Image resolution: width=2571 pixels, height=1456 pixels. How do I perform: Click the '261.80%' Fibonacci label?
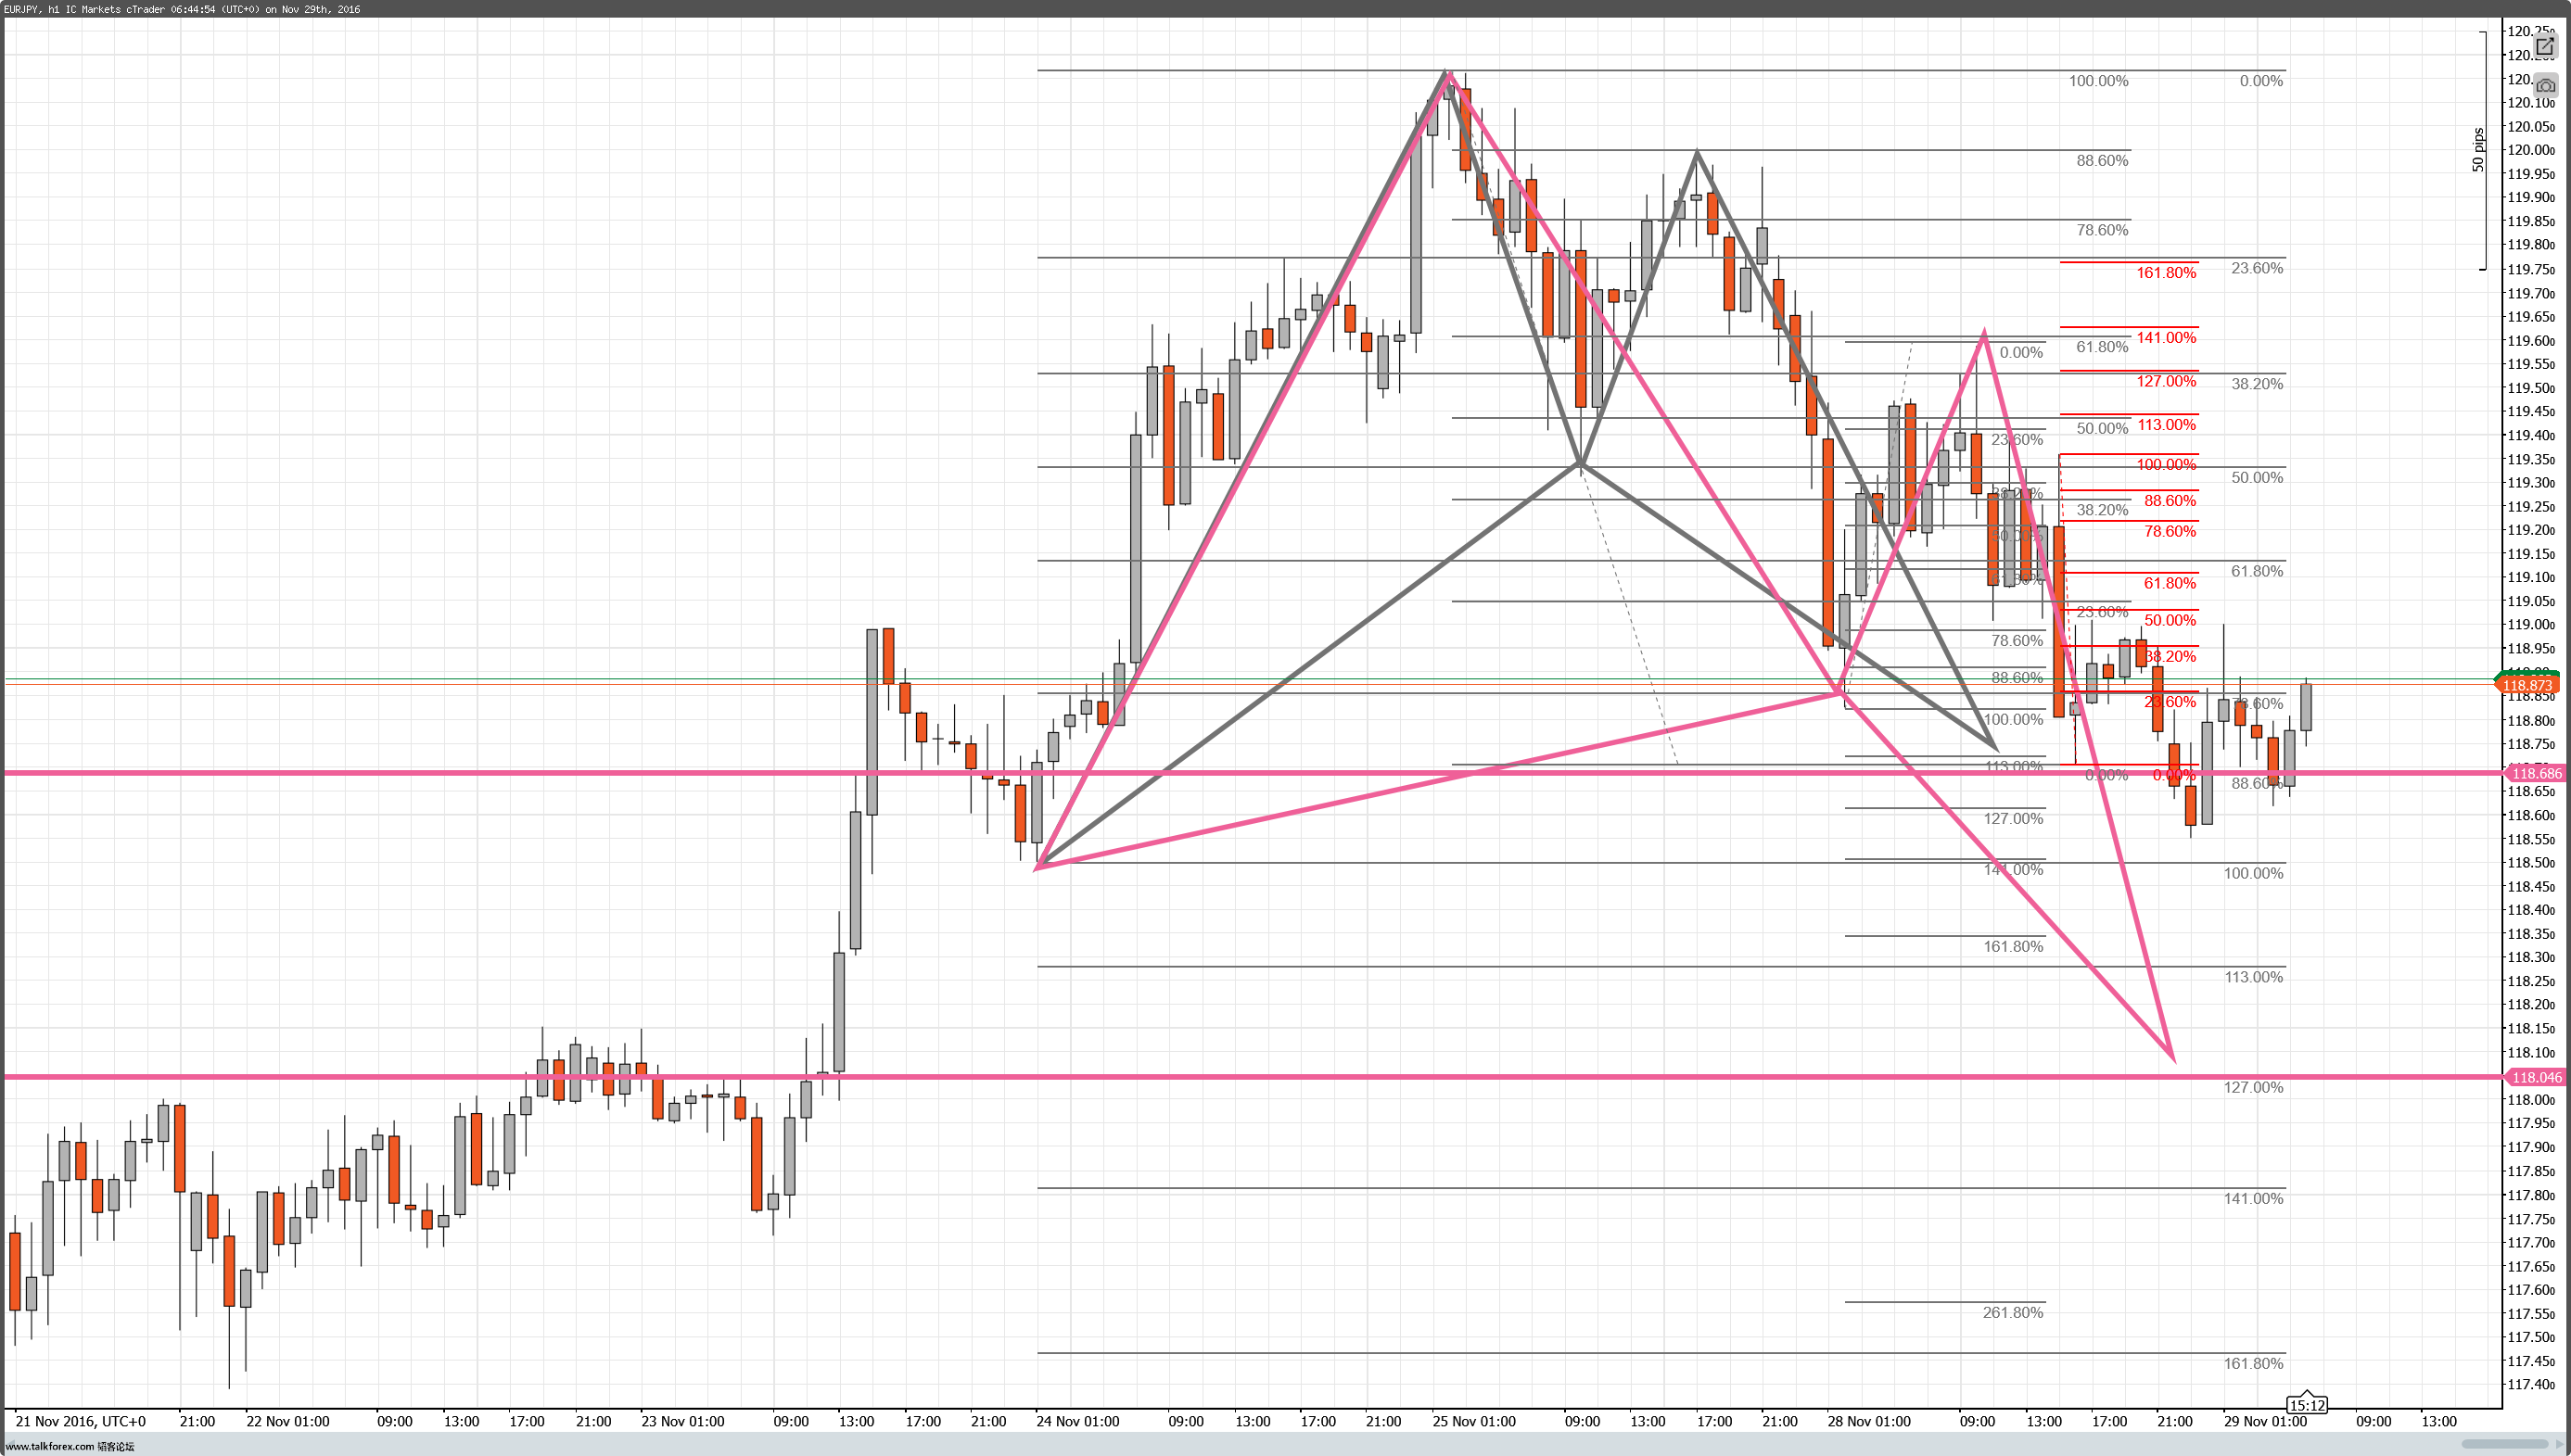click(x=2013, y=1312)
